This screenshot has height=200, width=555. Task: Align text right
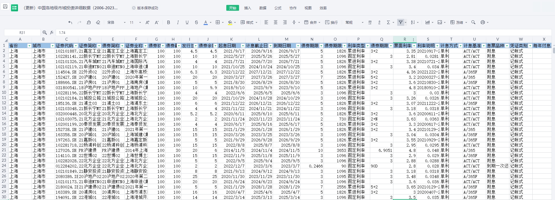click(285, 22)
